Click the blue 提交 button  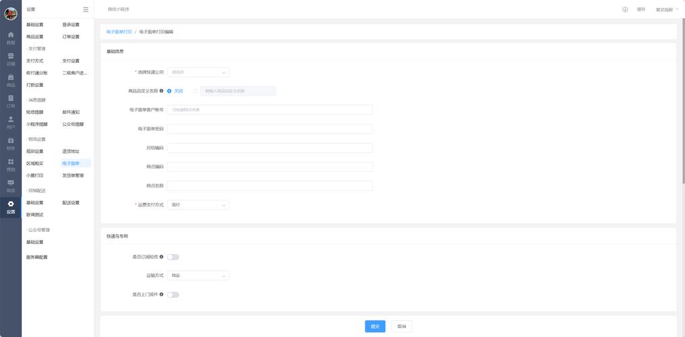375,326
